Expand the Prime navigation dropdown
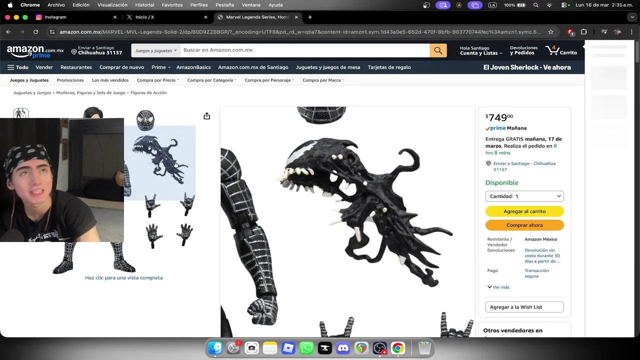640x360 pixels. (161, 67)
